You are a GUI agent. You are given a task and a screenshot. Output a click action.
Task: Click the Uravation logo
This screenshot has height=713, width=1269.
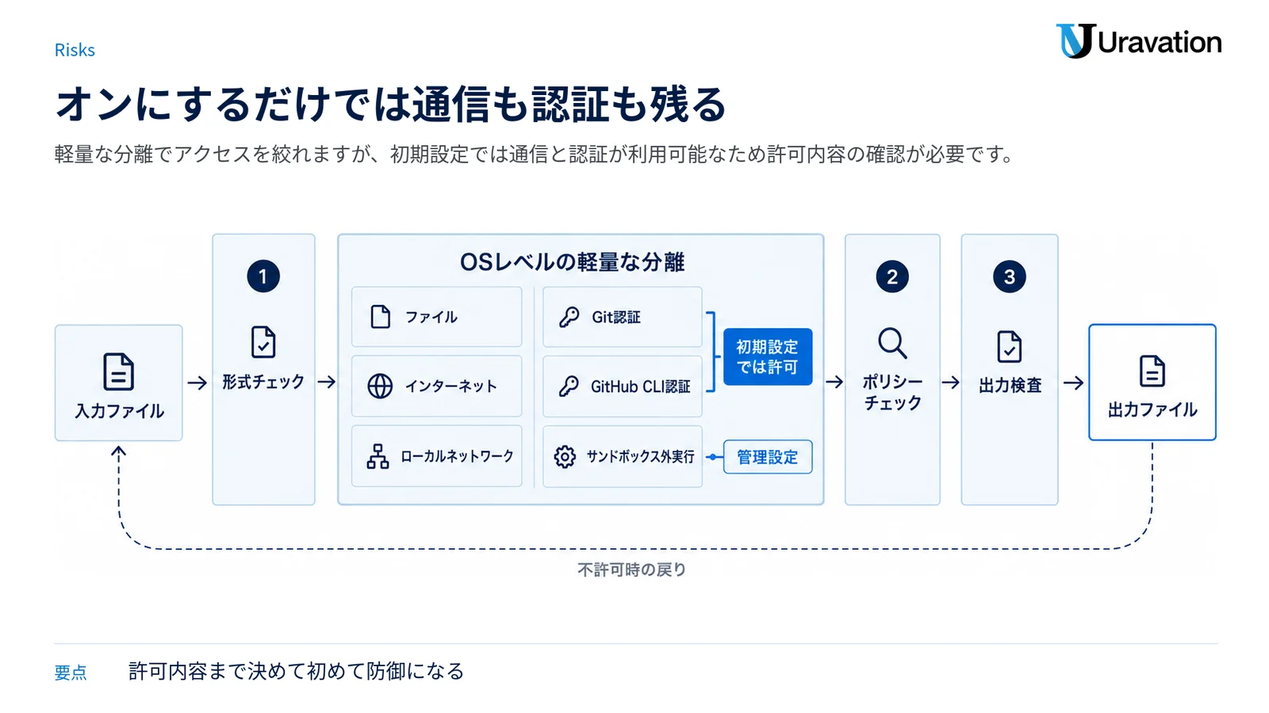click(x=1138, y=41)
